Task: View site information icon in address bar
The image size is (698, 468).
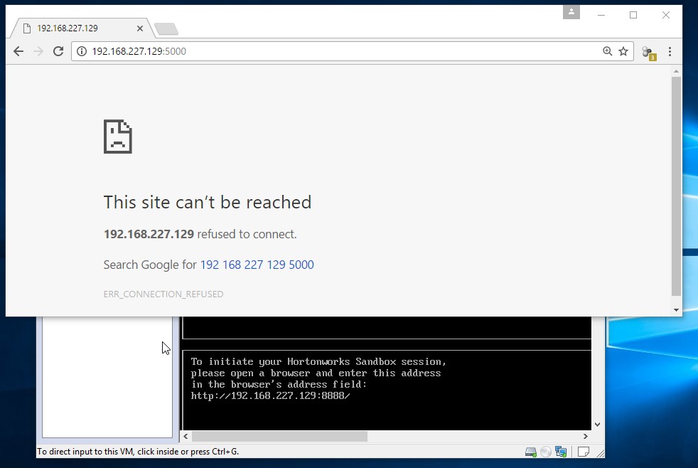Action: point(82,51)
